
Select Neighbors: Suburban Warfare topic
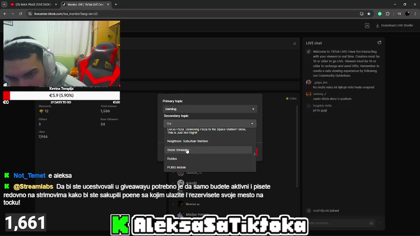click(x=208, y=141)
